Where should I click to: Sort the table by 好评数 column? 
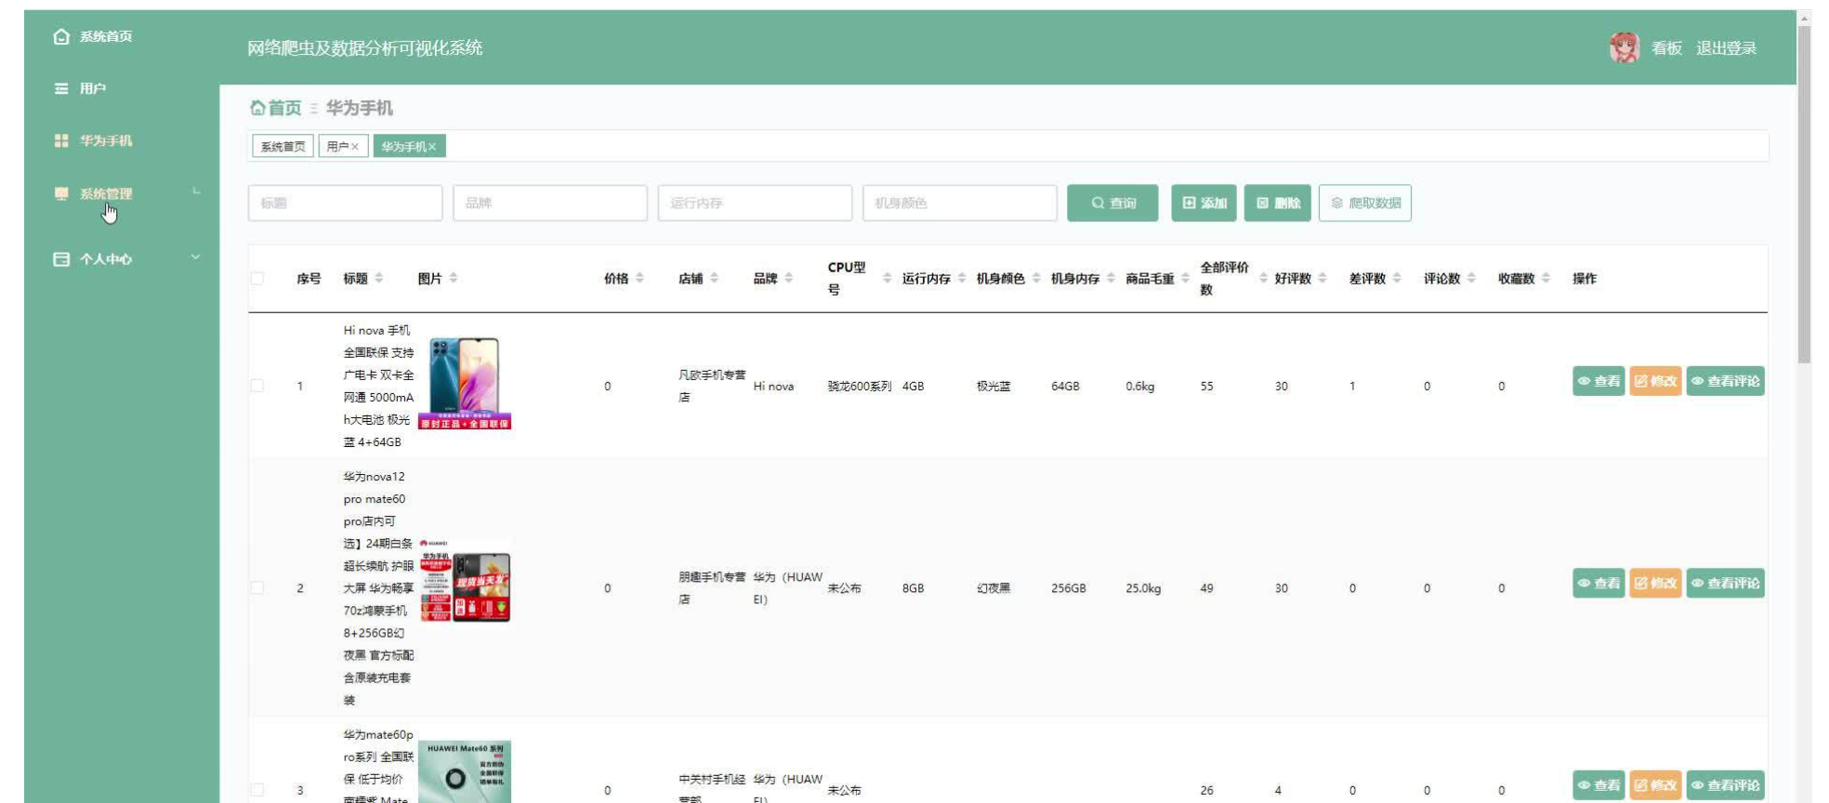1322,278
